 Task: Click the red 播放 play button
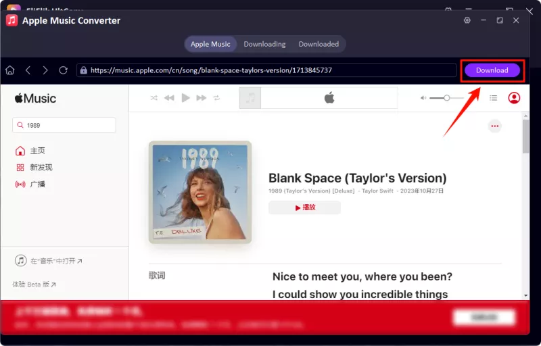click(305, 207)
